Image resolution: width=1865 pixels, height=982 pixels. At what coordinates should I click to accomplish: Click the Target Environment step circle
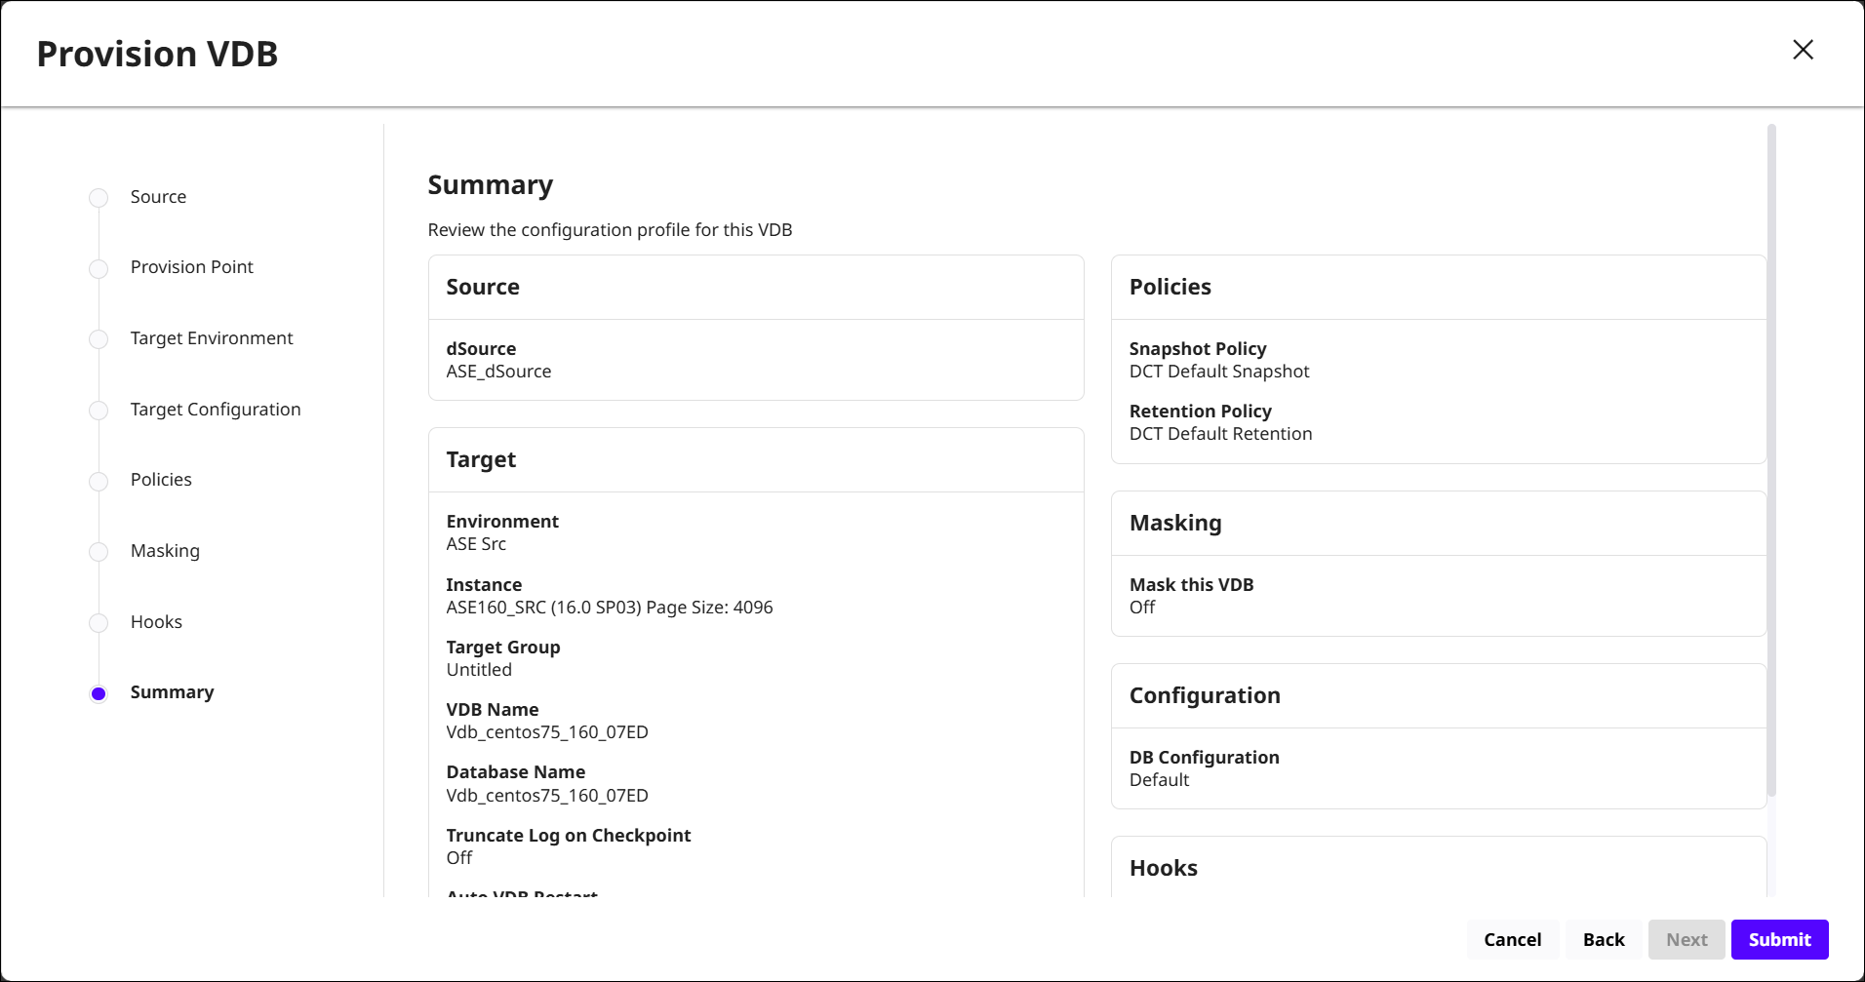(99, 339)
